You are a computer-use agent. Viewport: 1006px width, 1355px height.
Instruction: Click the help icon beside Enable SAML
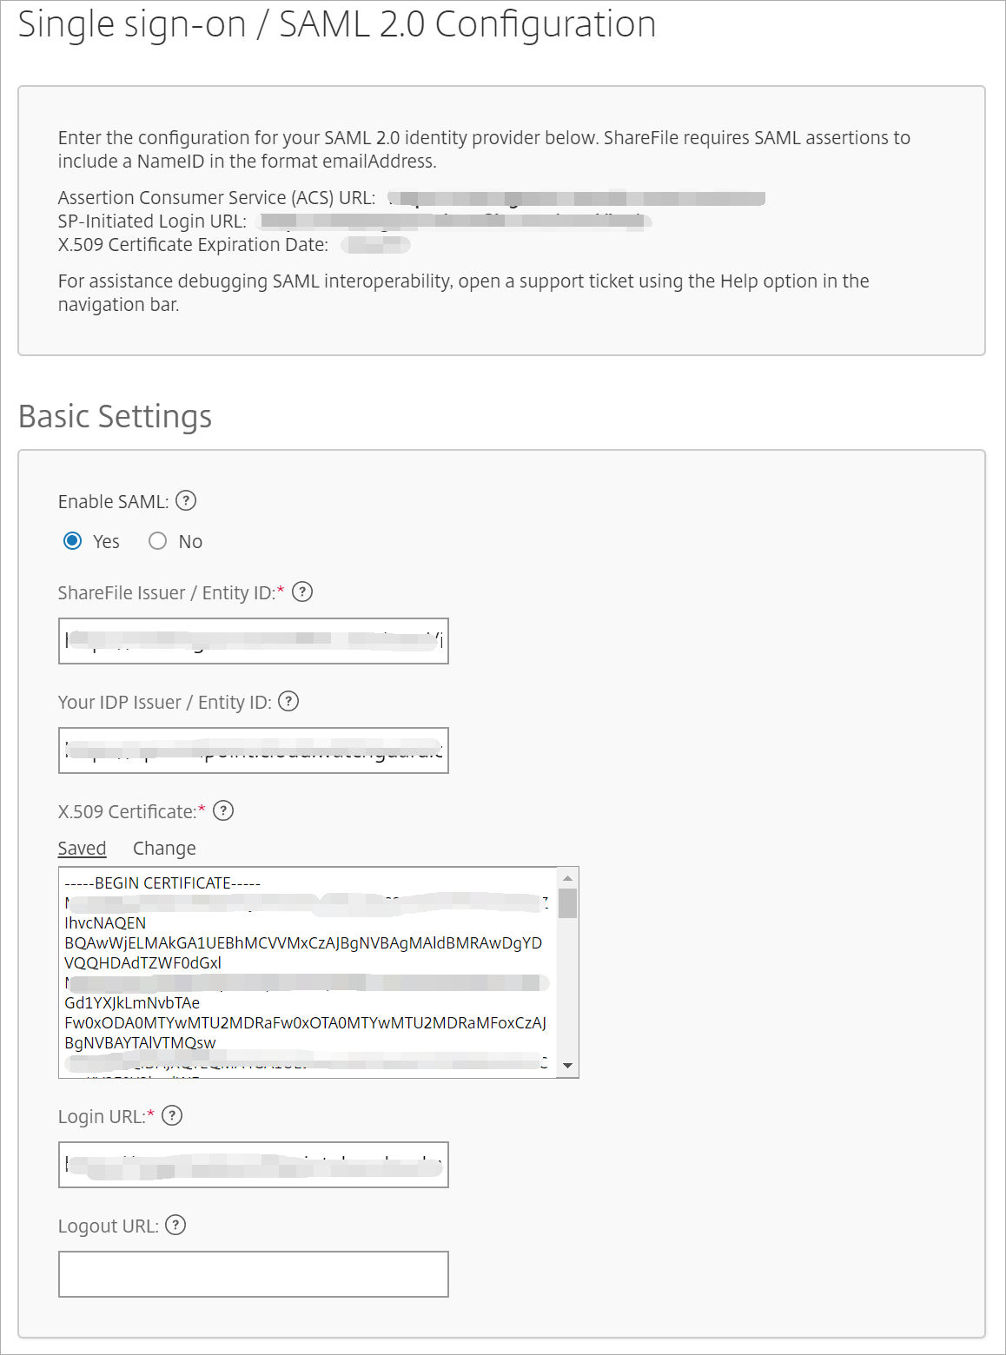[186, 500]
